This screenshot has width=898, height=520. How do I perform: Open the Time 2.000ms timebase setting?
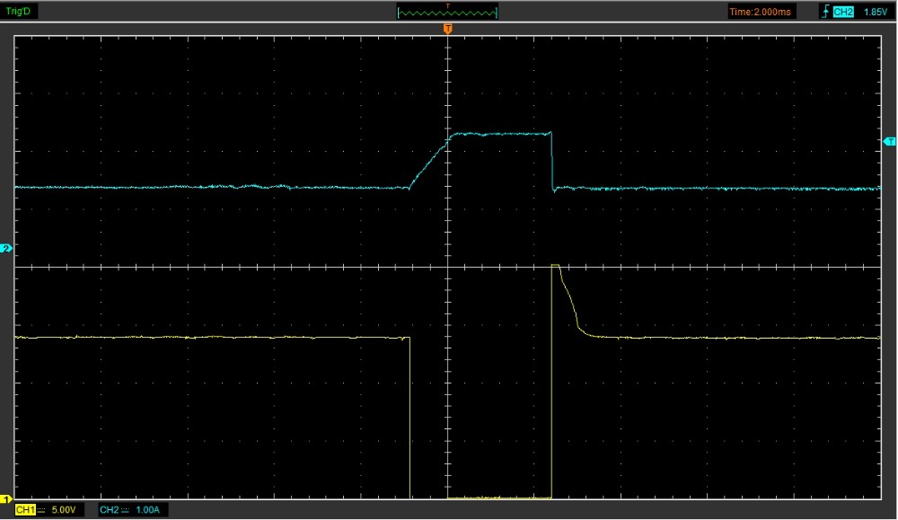[x=761, y=12]
